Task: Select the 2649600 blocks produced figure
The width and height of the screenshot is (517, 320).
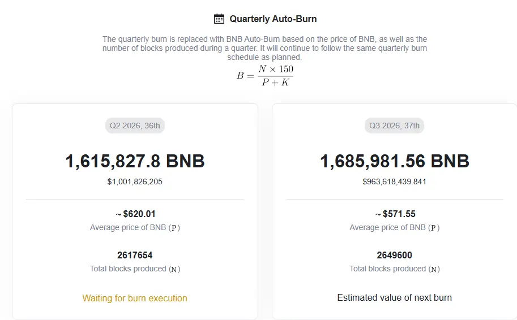Action: point(394,255)
